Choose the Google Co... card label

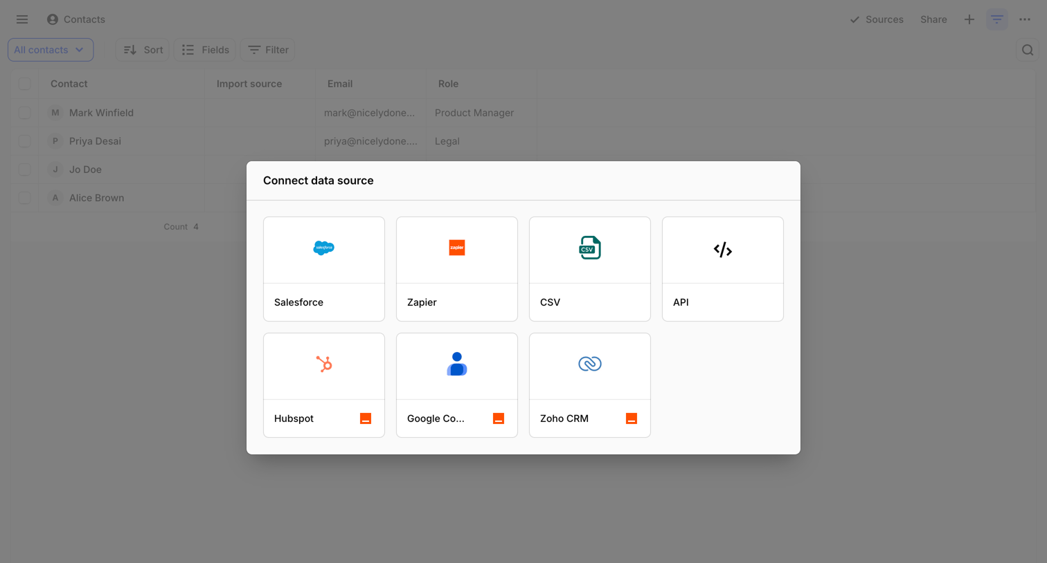click(x=436, y=418)
